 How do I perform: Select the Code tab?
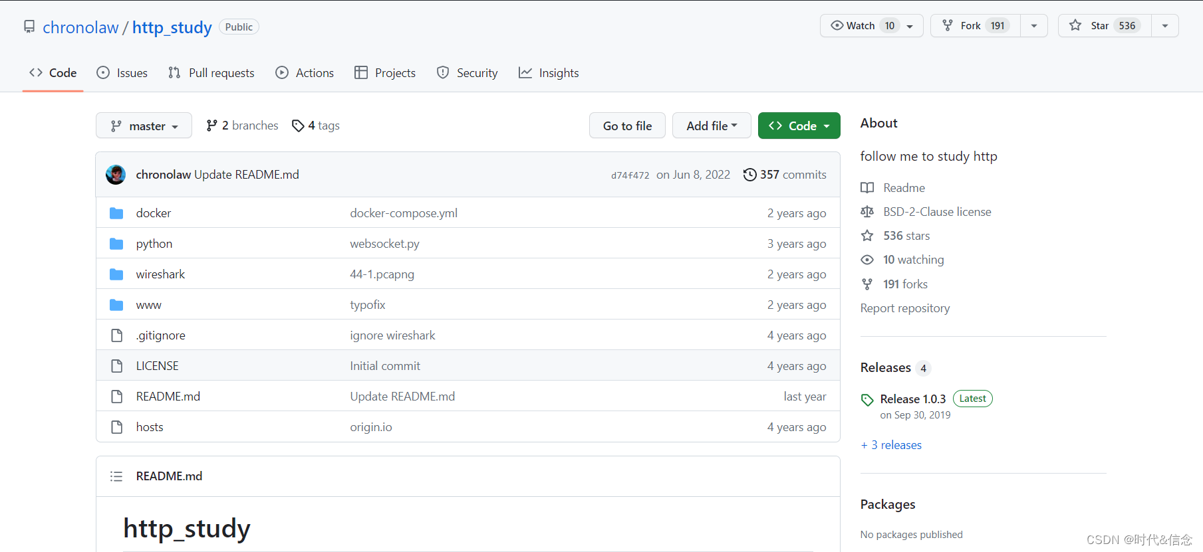(x=53, y=73)
